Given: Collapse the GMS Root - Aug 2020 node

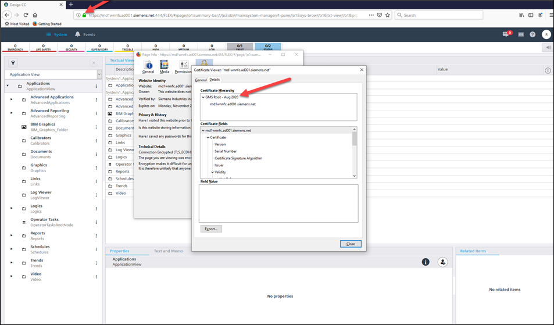Looking at the screenshot, I should point(203,97).
